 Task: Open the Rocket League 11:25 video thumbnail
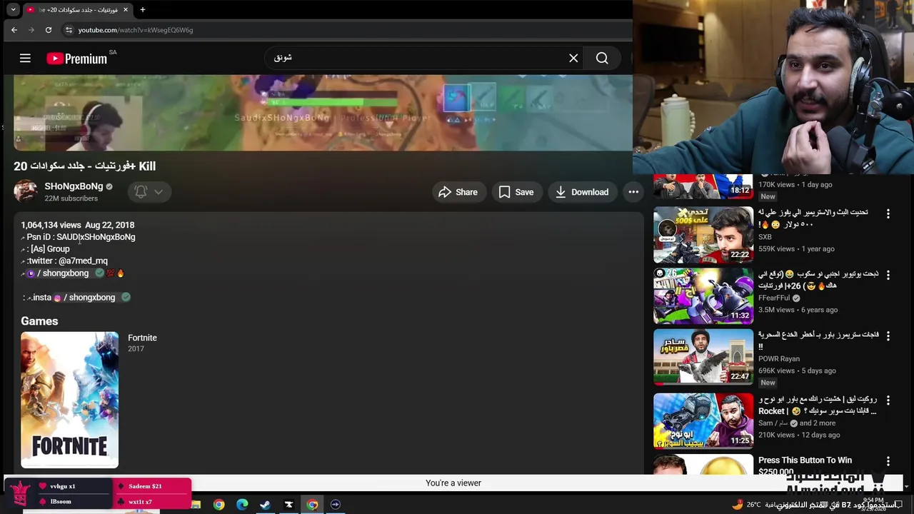click(703, 420)
